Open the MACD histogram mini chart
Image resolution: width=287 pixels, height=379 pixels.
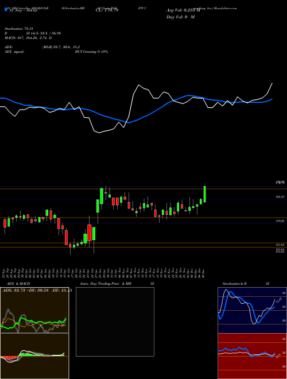click(x=34, y=356)
